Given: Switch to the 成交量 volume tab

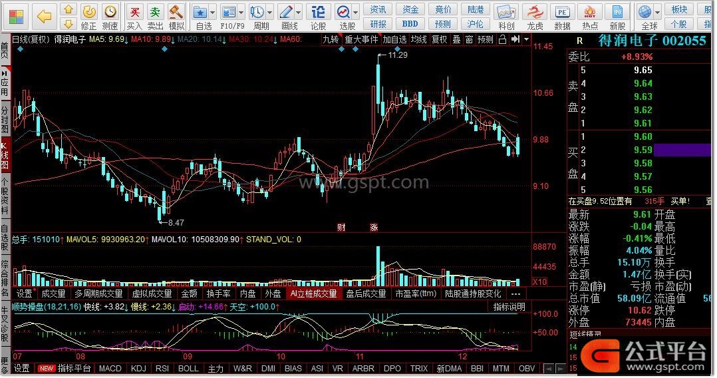Looking at the screenshot, I should pyautogui.click(x=53, y=293).
